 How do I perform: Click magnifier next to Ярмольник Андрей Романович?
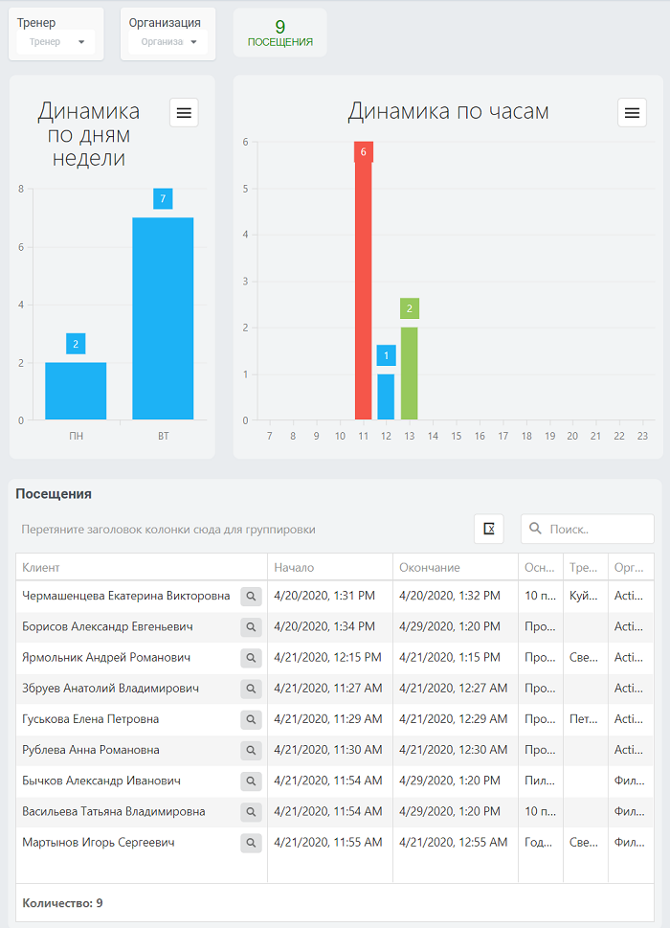point(251,658)
